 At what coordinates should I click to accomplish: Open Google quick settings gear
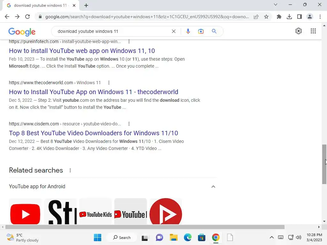click(x=299, y=31)
